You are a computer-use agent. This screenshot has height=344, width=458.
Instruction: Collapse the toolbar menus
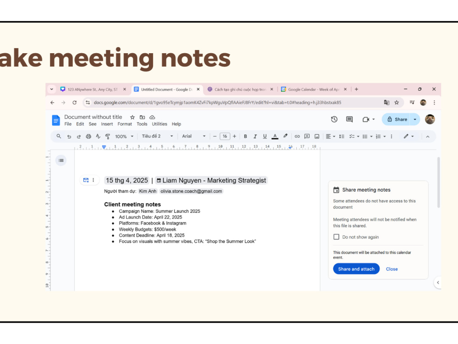pyautogui.click(x=428, y=137)
